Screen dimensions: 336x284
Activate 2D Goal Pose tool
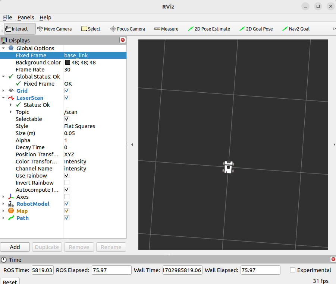(256, 29)
